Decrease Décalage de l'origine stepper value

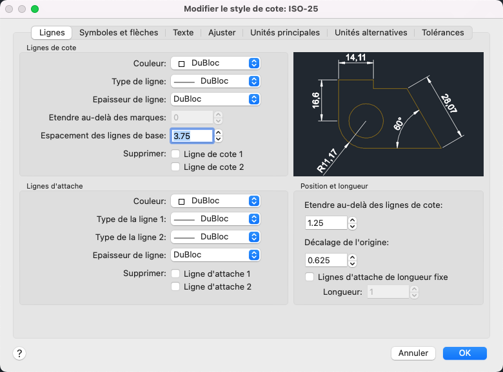pyautogui.click(x=352, y=263)
